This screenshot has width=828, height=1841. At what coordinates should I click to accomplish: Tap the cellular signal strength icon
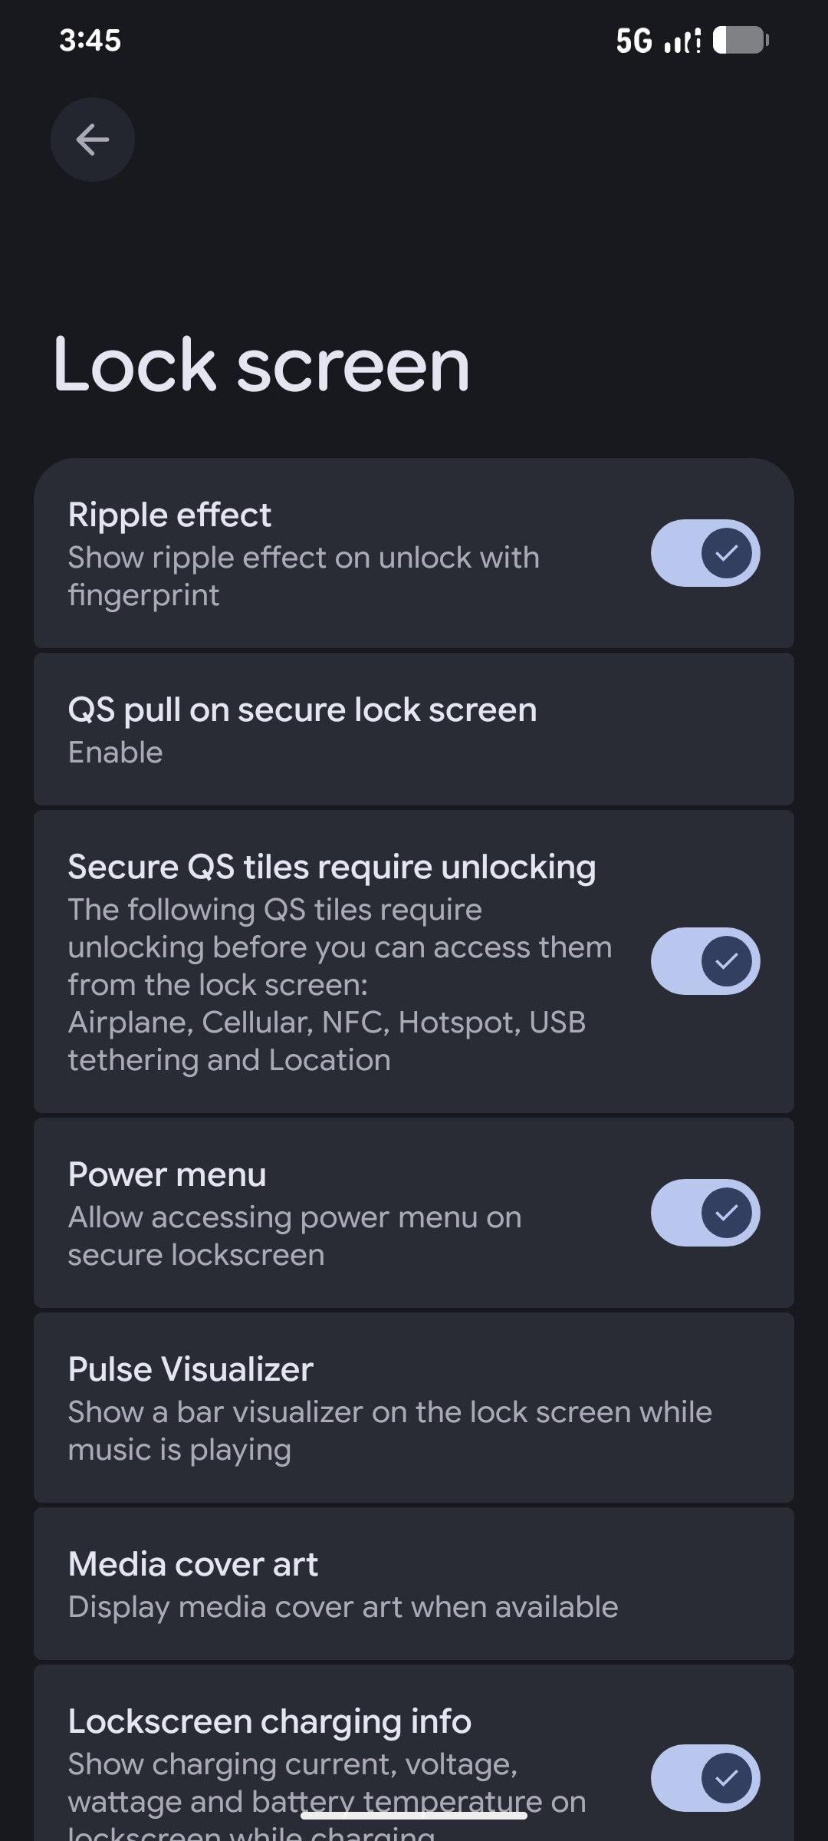682,41
